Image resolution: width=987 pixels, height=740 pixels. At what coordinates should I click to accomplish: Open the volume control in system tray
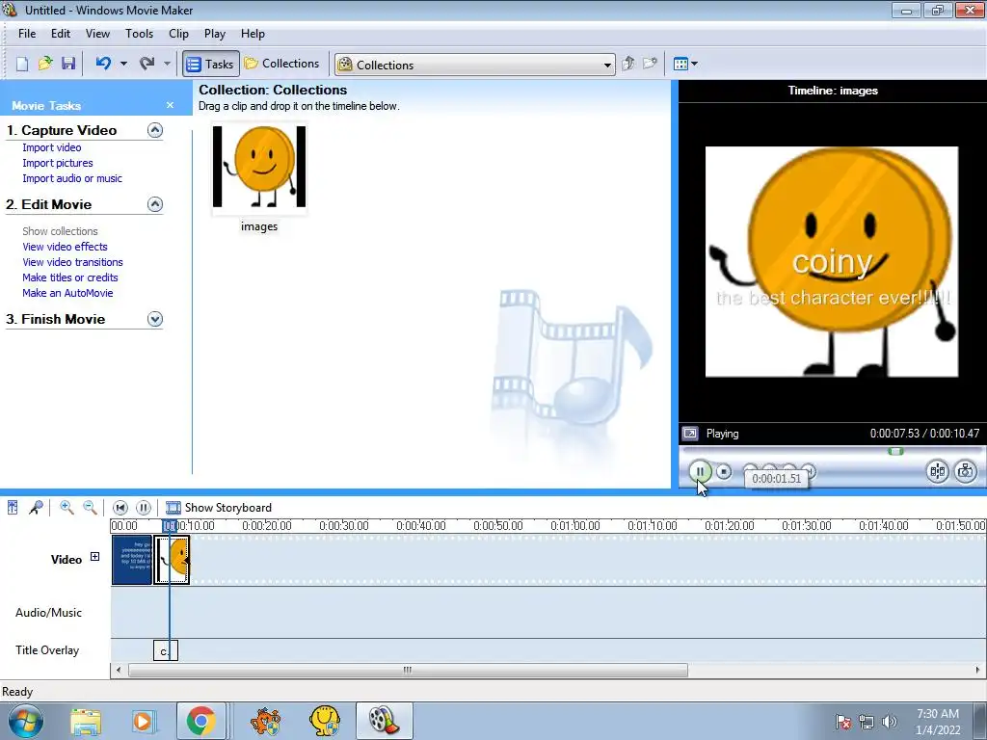pyautogui.click(x=890, y=722)
